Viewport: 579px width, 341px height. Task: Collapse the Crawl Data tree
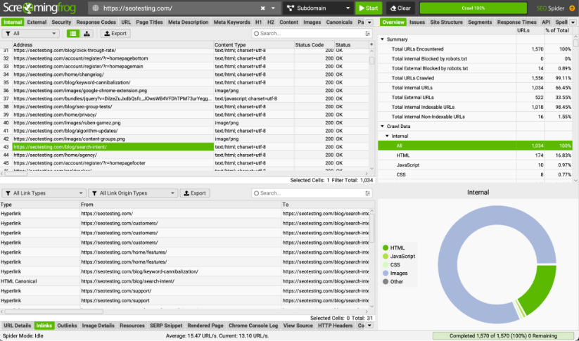point(383,126)
